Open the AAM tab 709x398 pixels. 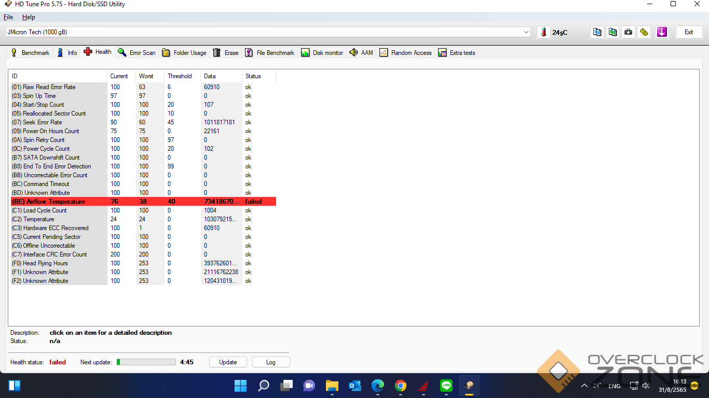click(361, 52)
